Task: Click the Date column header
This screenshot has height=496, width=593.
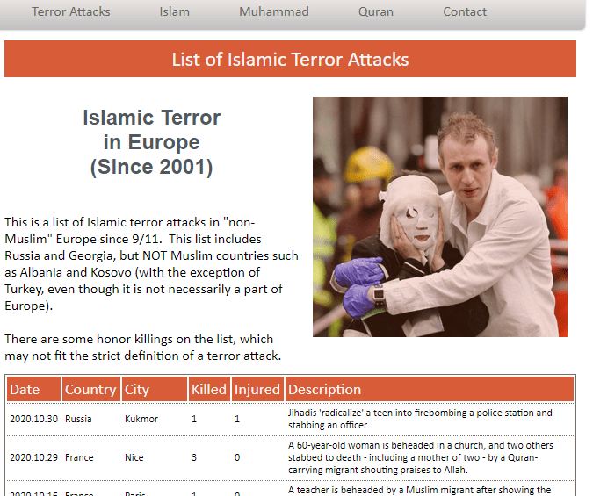Action: pyautogui.click(x=25, y=390)
